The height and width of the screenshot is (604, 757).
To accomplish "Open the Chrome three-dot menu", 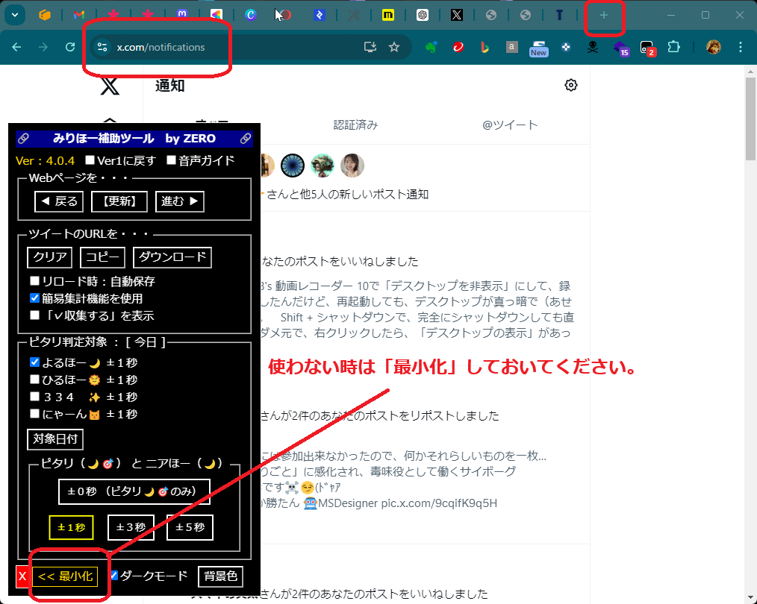I will tap(740, 46).
